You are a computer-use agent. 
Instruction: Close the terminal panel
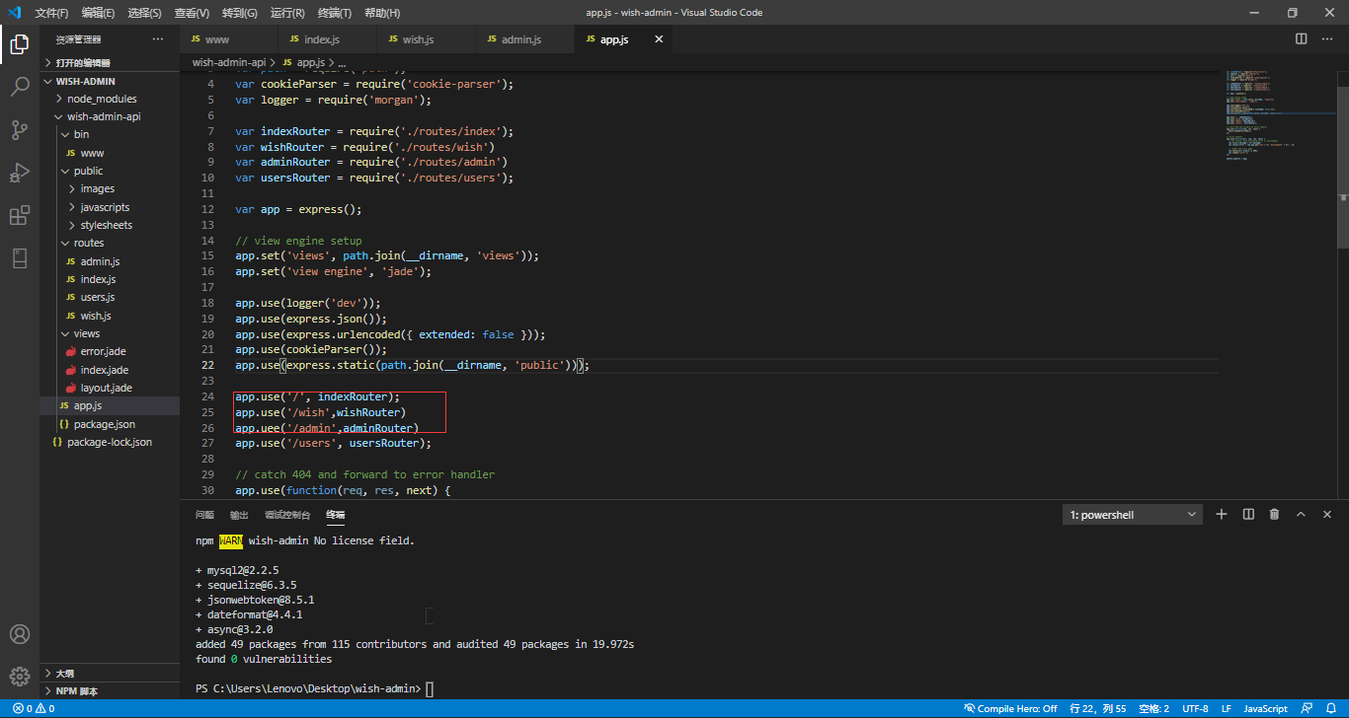pyautogui.click(x=1327, y=514)
